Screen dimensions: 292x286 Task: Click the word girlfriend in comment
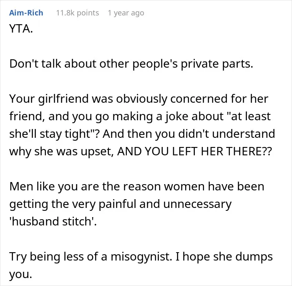coord(63,99)
